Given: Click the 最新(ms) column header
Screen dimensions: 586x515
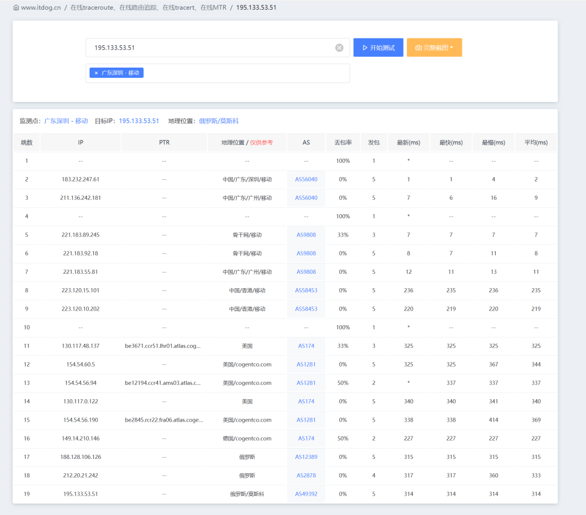Looking at the screenshot, I should [x=409, y=143].
